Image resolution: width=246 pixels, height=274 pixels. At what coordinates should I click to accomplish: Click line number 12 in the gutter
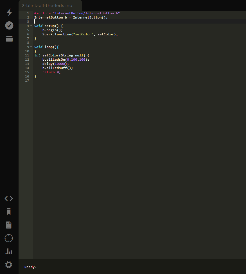pyautogui.click(x=27, y=59)
